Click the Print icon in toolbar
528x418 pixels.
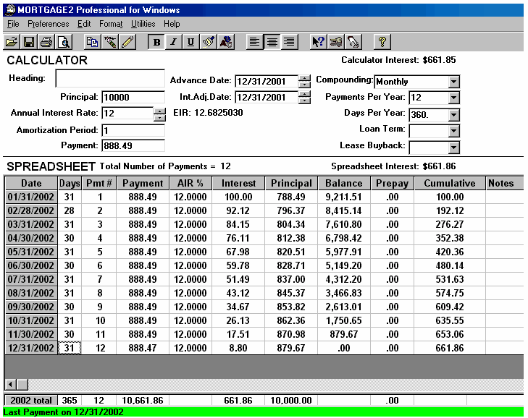point(46,42)
